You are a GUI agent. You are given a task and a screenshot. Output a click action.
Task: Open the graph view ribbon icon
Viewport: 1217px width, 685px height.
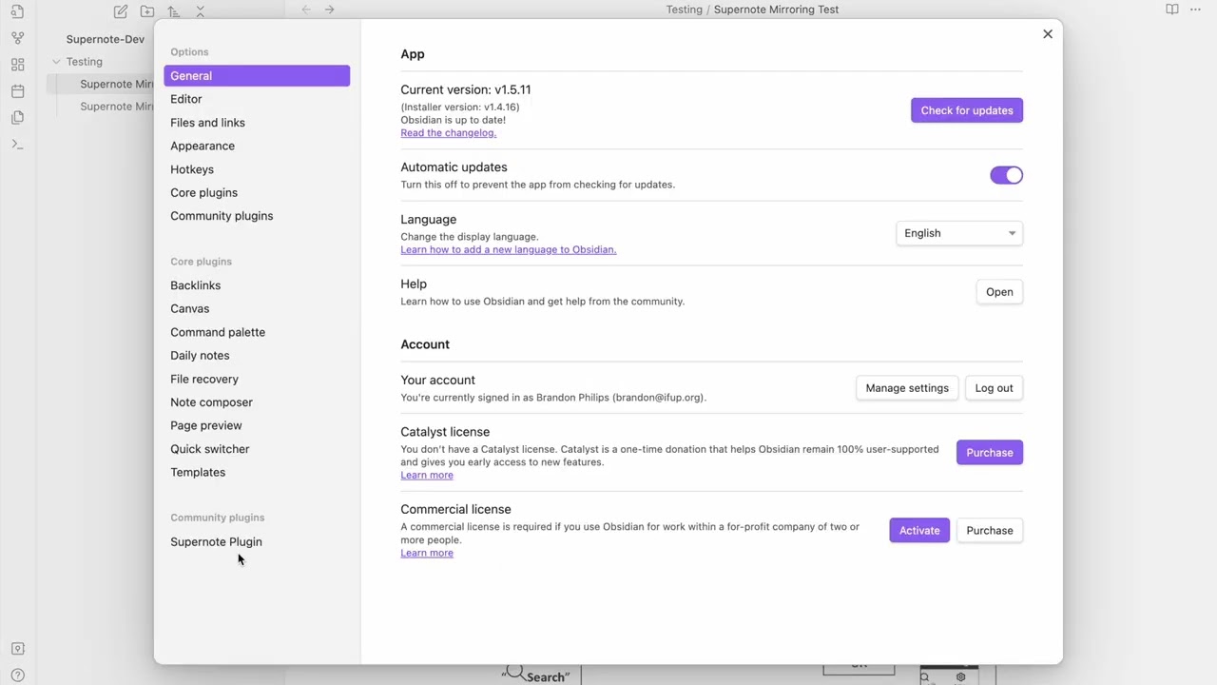pos(17,38)
